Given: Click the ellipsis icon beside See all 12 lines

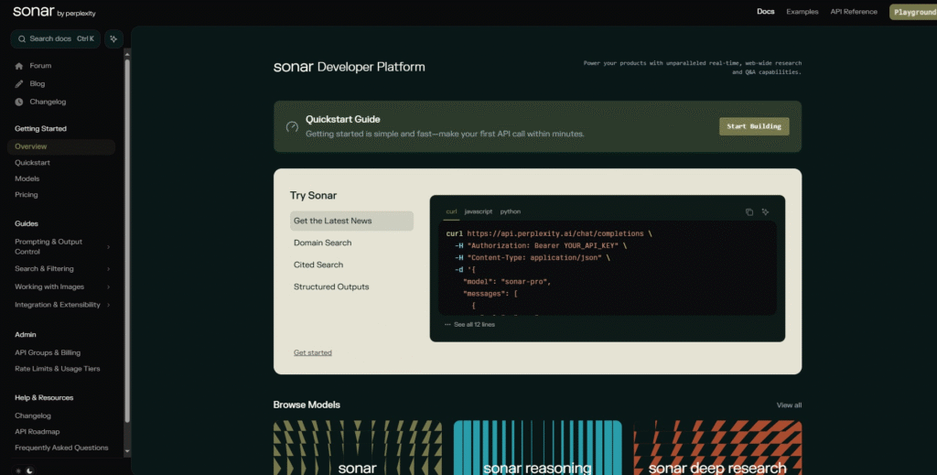Looking at the screenshot, I should (x=447, y=325).
